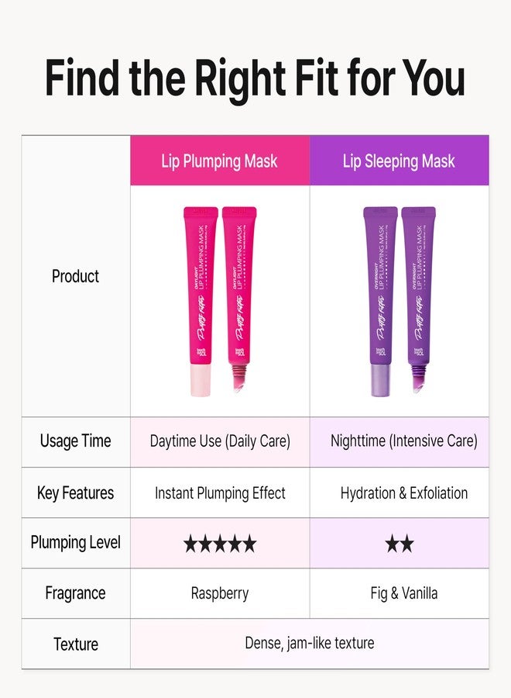Screen dimensions: 511x698
Task: Select the Fragrance row label
Action: click(75, 593)
